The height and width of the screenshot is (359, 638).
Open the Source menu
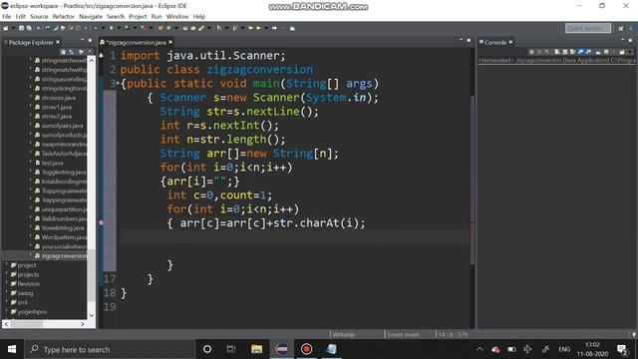pos(39,16)
